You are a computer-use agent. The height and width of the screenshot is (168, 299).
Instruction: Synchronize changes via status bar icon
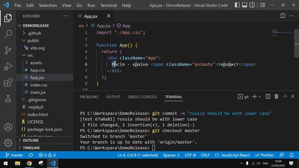tap(31, 155)
